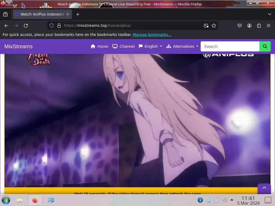Open the volume tray control
The image size is (275, 206).
(x=224, y=200)
